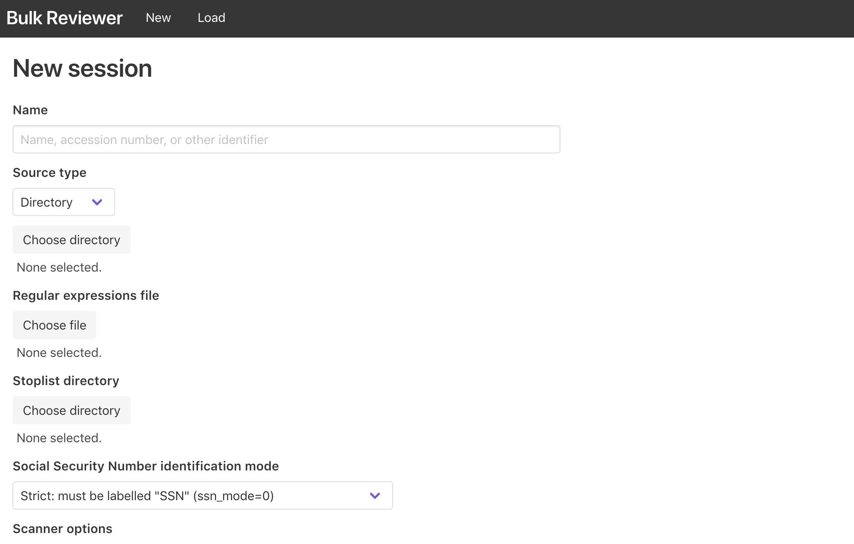Click Choose directory under Source type
The width and height of the screenshot is (854, 544).
72,240
